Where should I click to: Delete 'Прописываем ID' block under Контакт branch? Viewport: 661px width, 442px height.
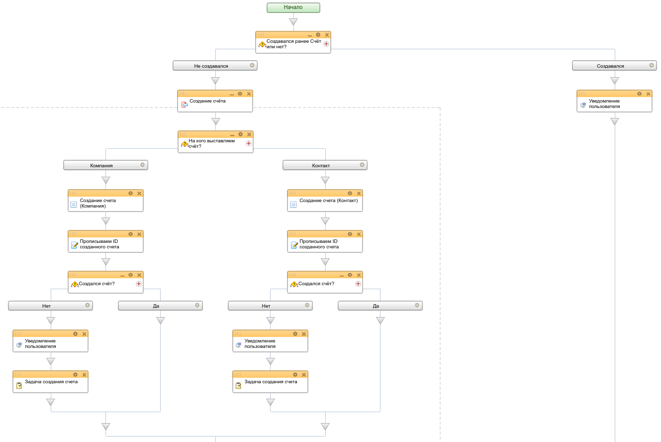(x=359, y=234)
